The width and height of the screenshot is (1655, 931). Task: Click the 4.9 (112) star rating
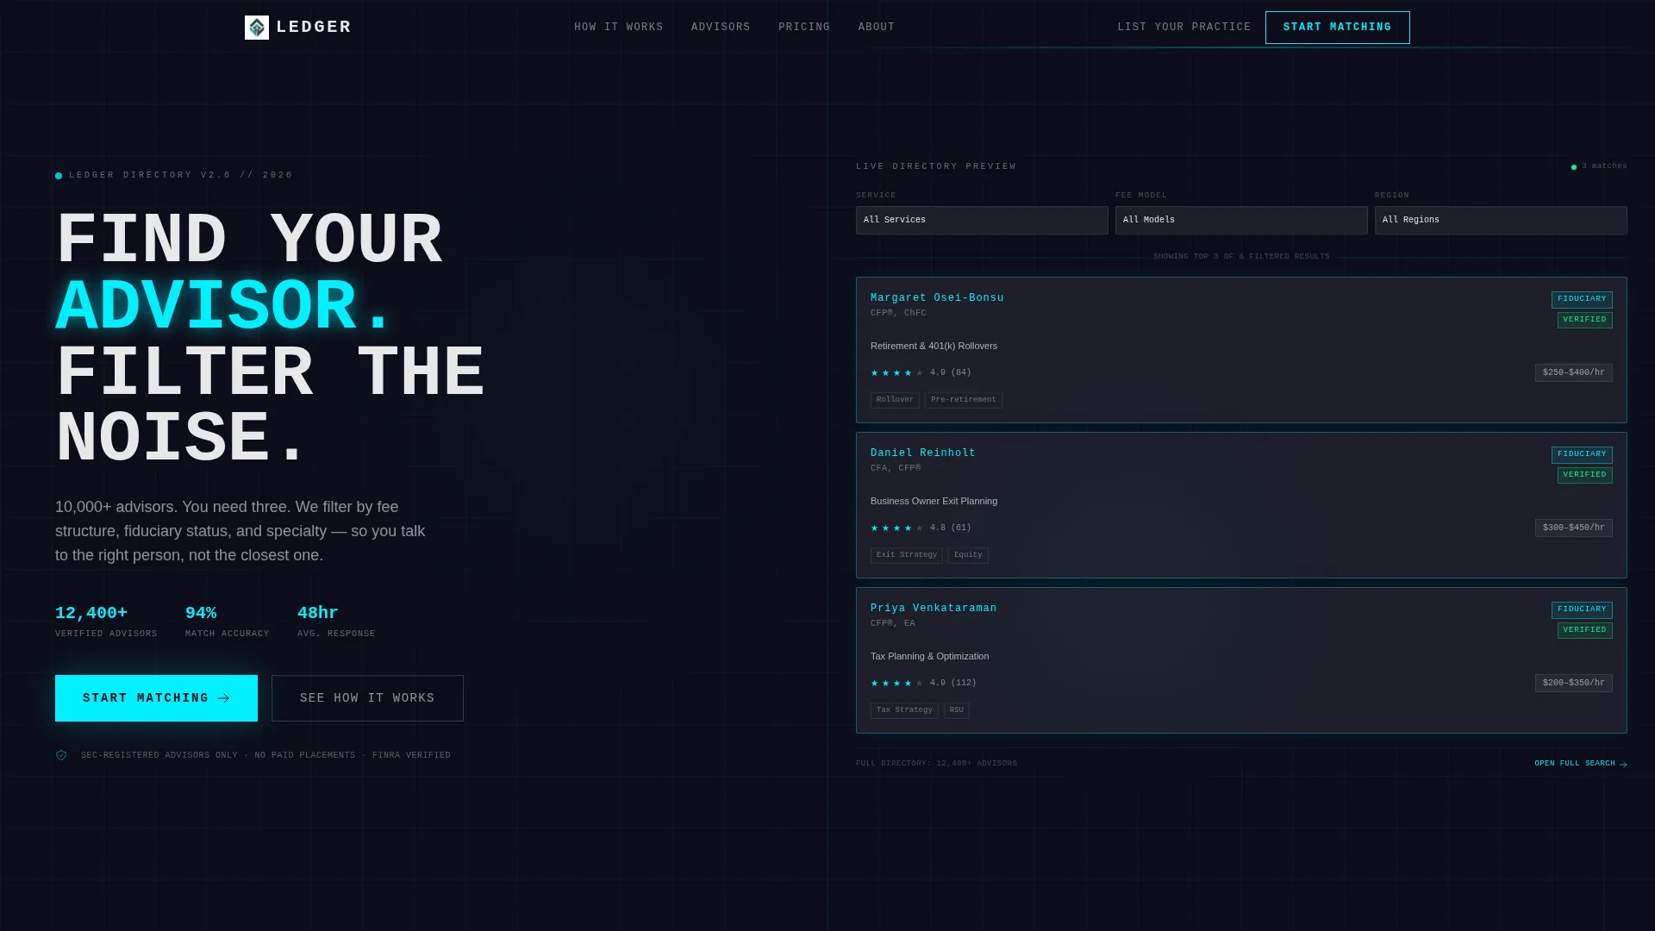923,683
